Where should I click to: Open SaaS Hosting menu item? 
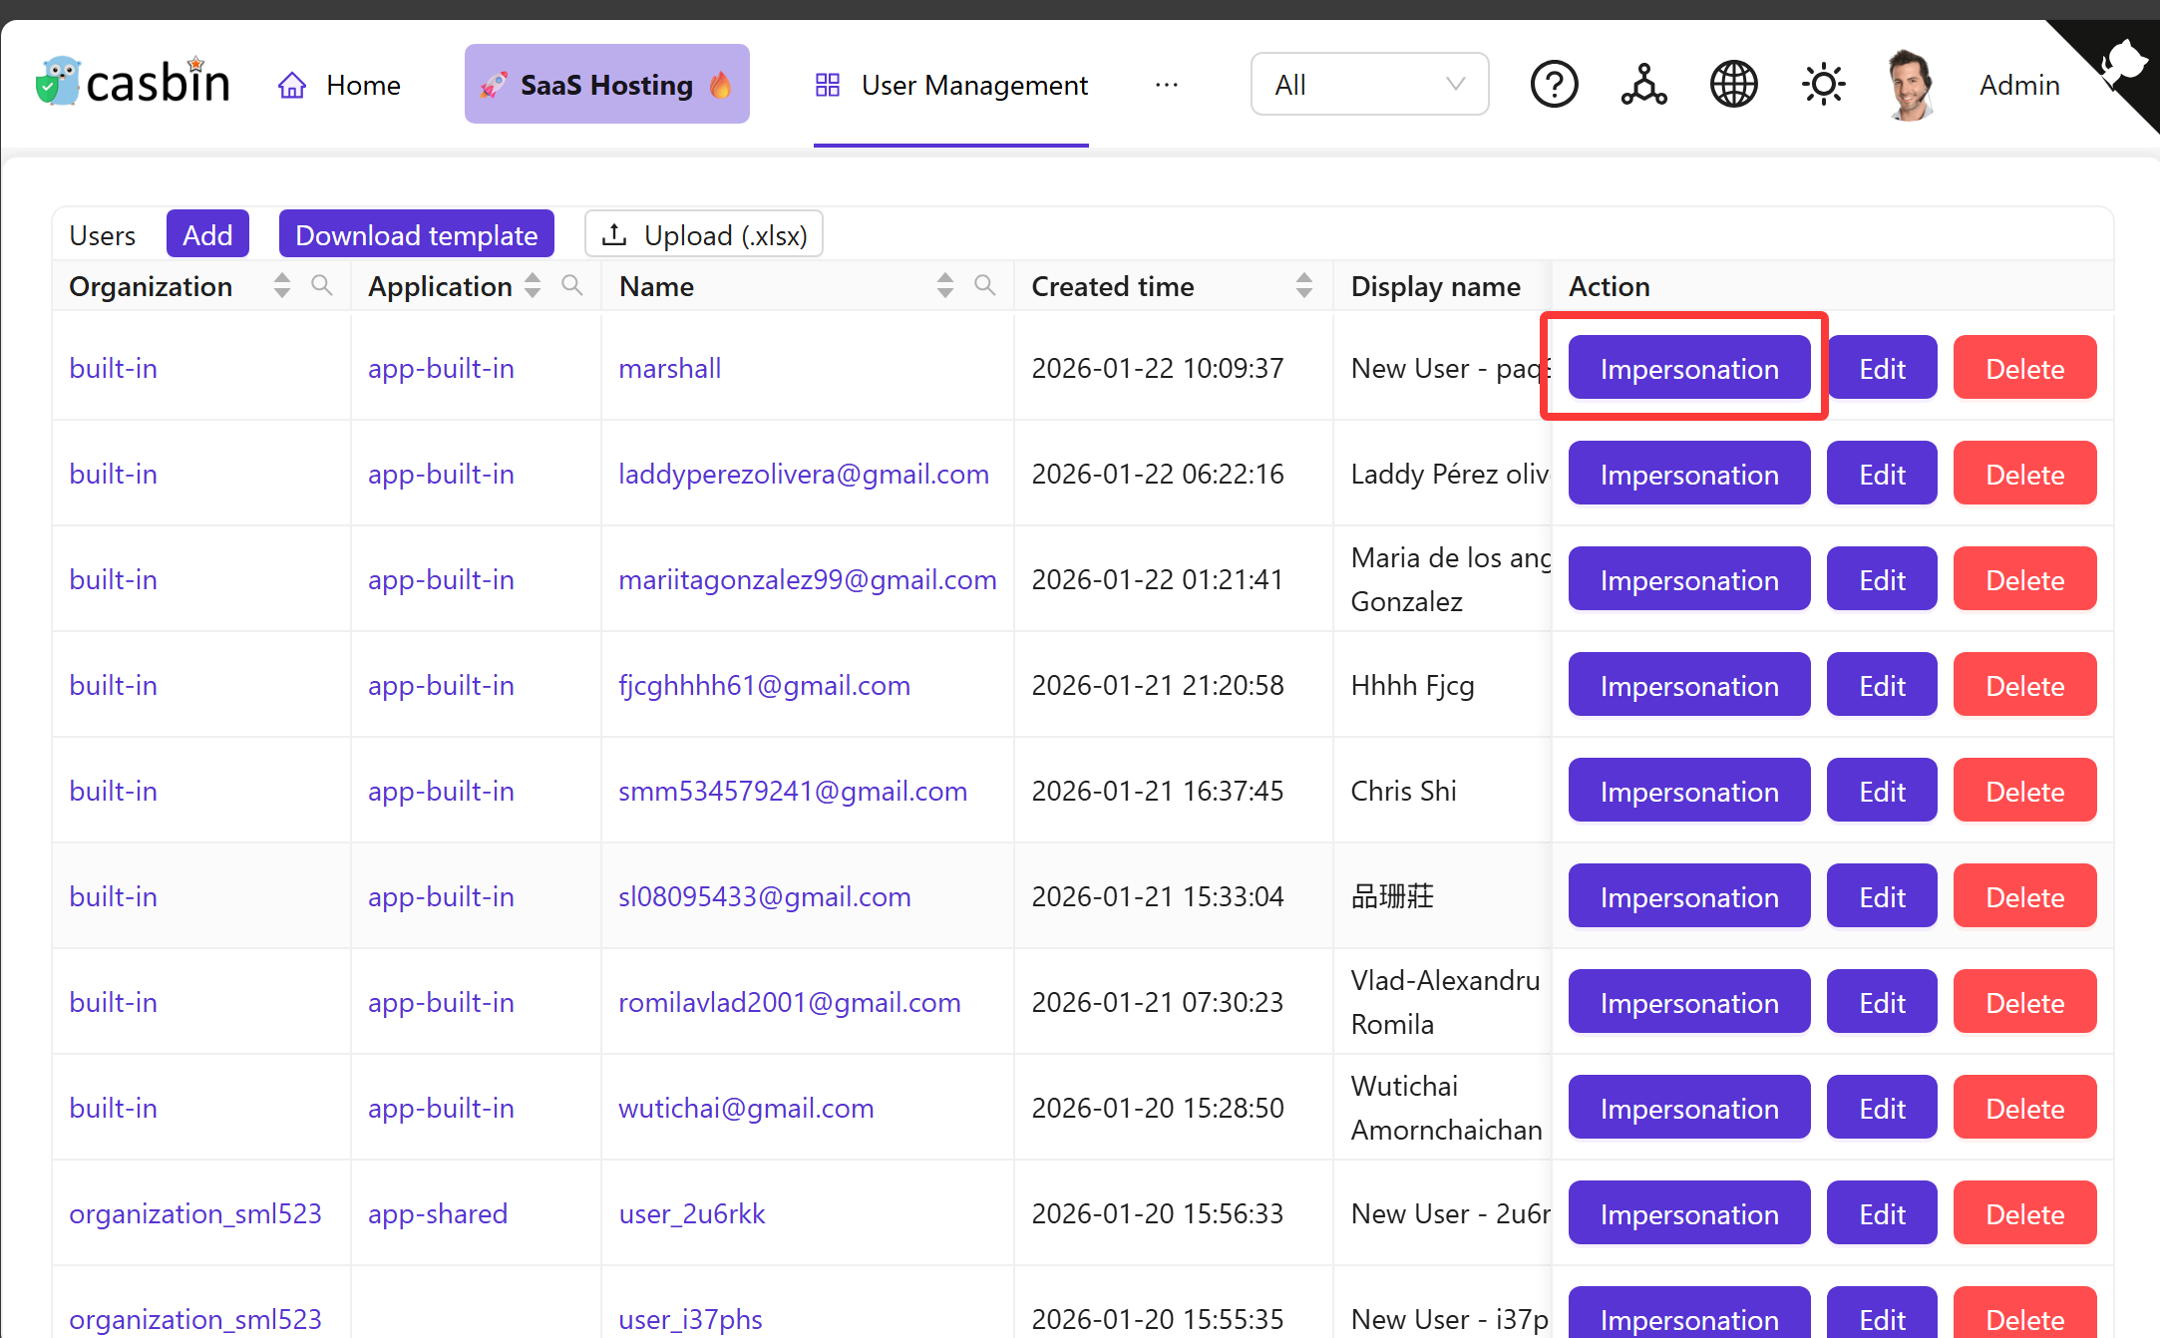pyautogui.click(x=606, y=85)
